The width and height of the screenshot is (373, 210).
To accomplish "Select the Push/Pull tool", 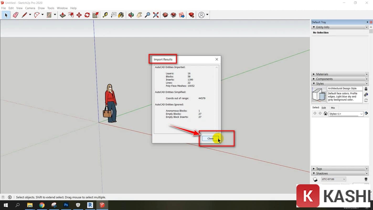I will tap(63, 15).
